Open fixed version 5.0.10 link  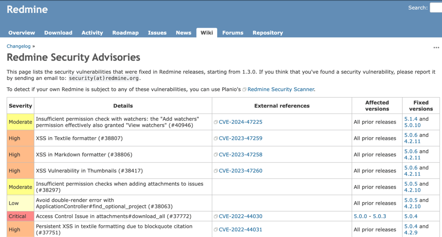[x=412, y=125]
